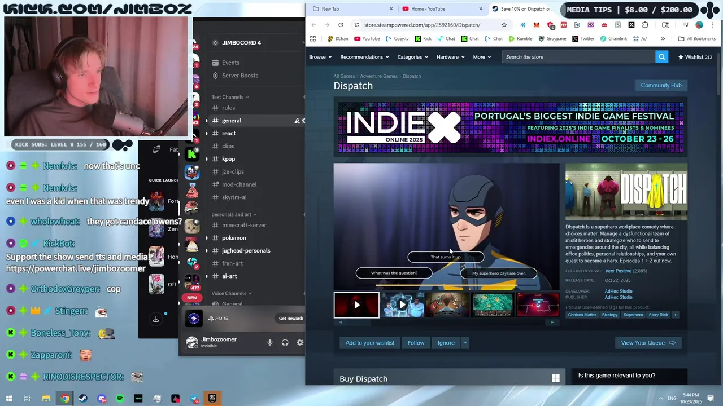Open the MetaMask fox extension
The width and height of the screenshot is (723, 406).
[536, 25]
